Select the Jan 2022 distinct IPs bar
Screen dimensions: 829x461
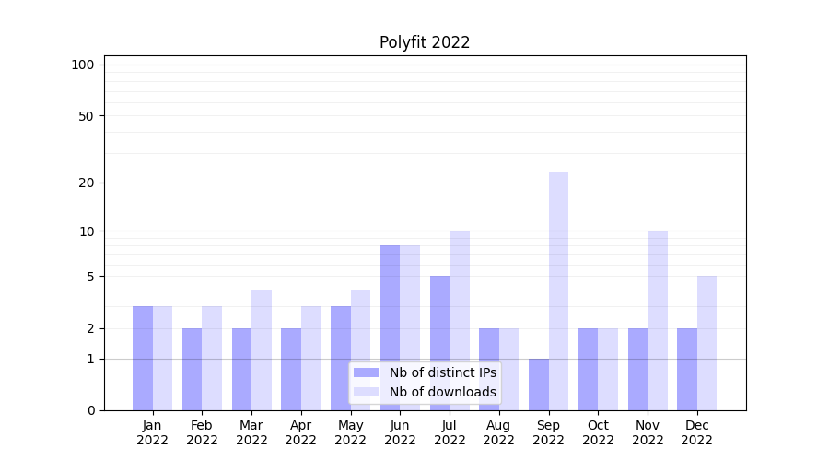(x=143, y=358)
